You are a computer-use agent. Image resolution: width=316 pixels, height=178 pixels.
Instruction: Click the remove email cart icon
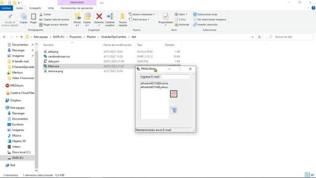pos(173,110)
